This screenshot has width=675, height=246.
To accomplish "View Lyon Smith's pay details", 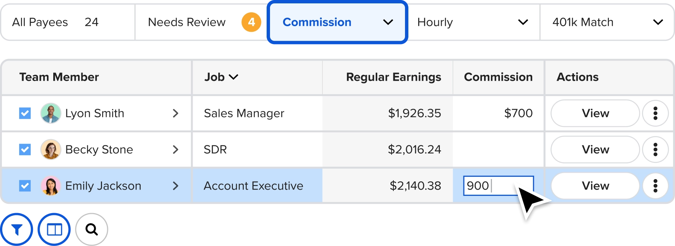I will point(595,113).
